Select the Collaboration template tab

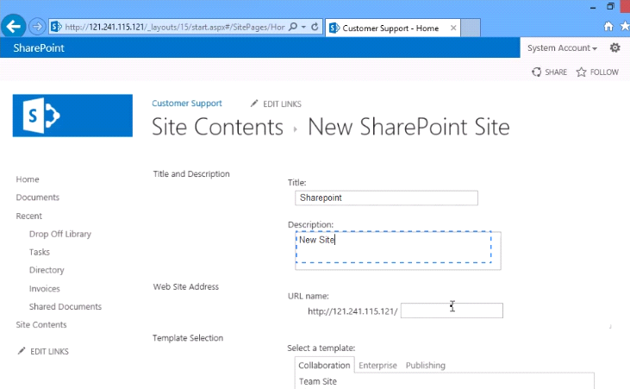pos(324,365)
